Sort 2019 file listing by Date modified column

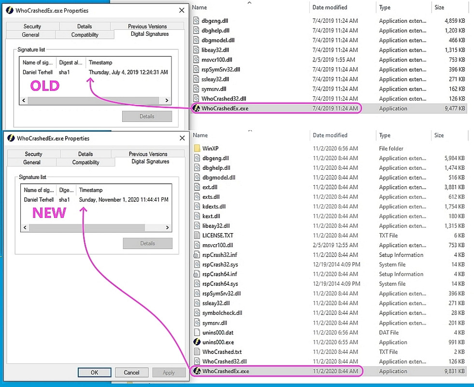pos(330,7)
